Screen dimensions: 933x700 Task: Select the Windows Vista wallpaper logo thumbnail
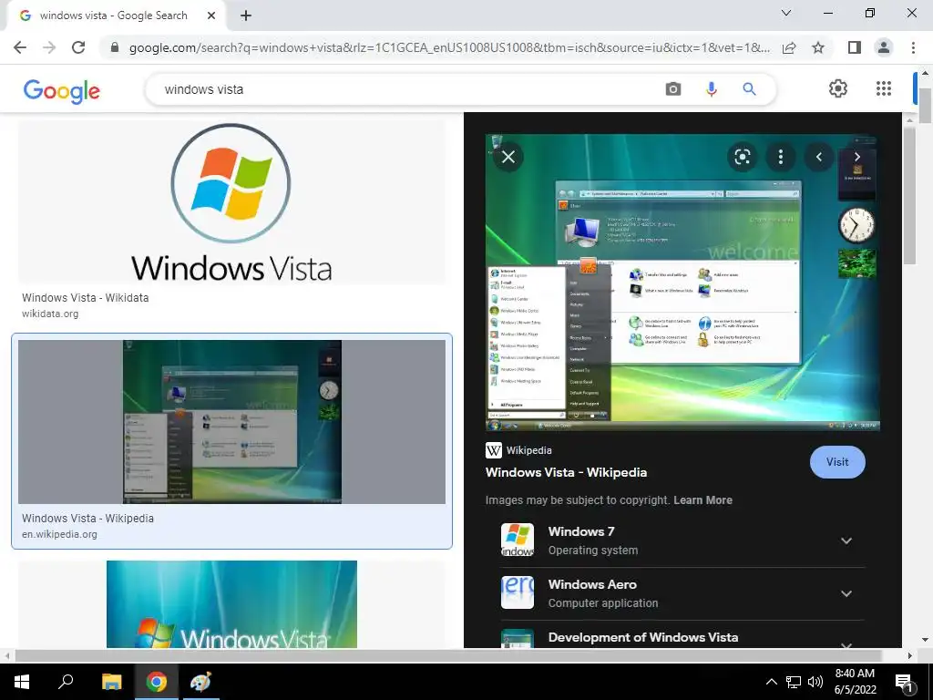(231, 604)
